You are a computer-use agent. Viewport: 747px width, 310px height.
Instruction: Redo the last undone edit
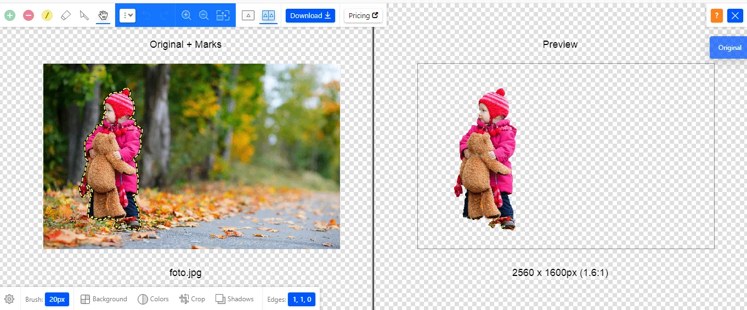coord(164,15)
